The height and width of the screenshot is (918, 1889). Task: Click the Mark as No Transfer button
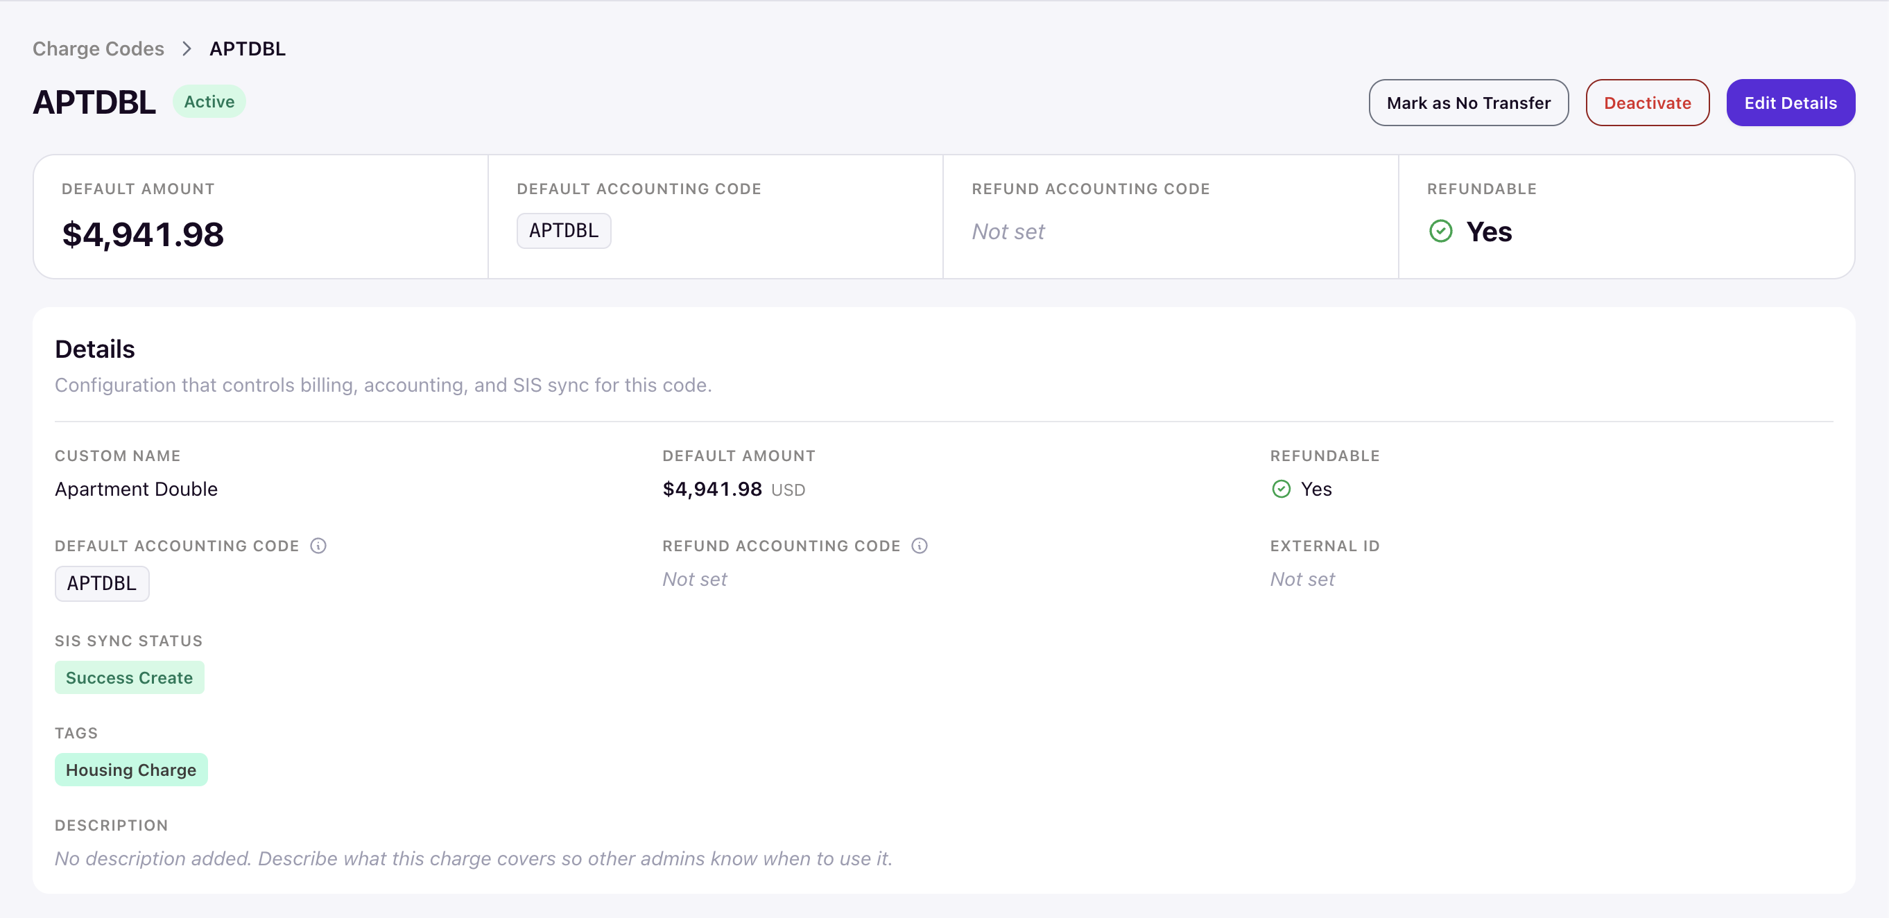(1468, 103)
